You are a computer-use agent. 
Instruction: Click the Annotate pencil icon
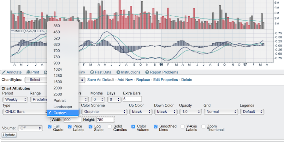(x=4, y=72)
